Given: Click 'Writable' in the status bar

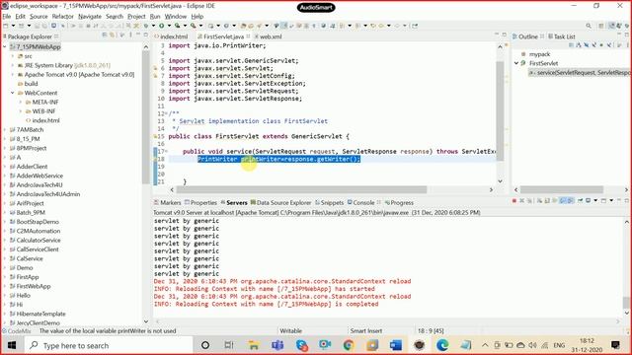Looking at the screenshot, I should coord(290,331).
